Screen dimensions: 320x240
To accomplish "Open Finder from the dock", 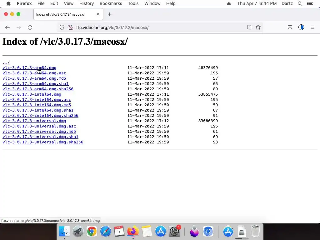I will coord(64,232).
